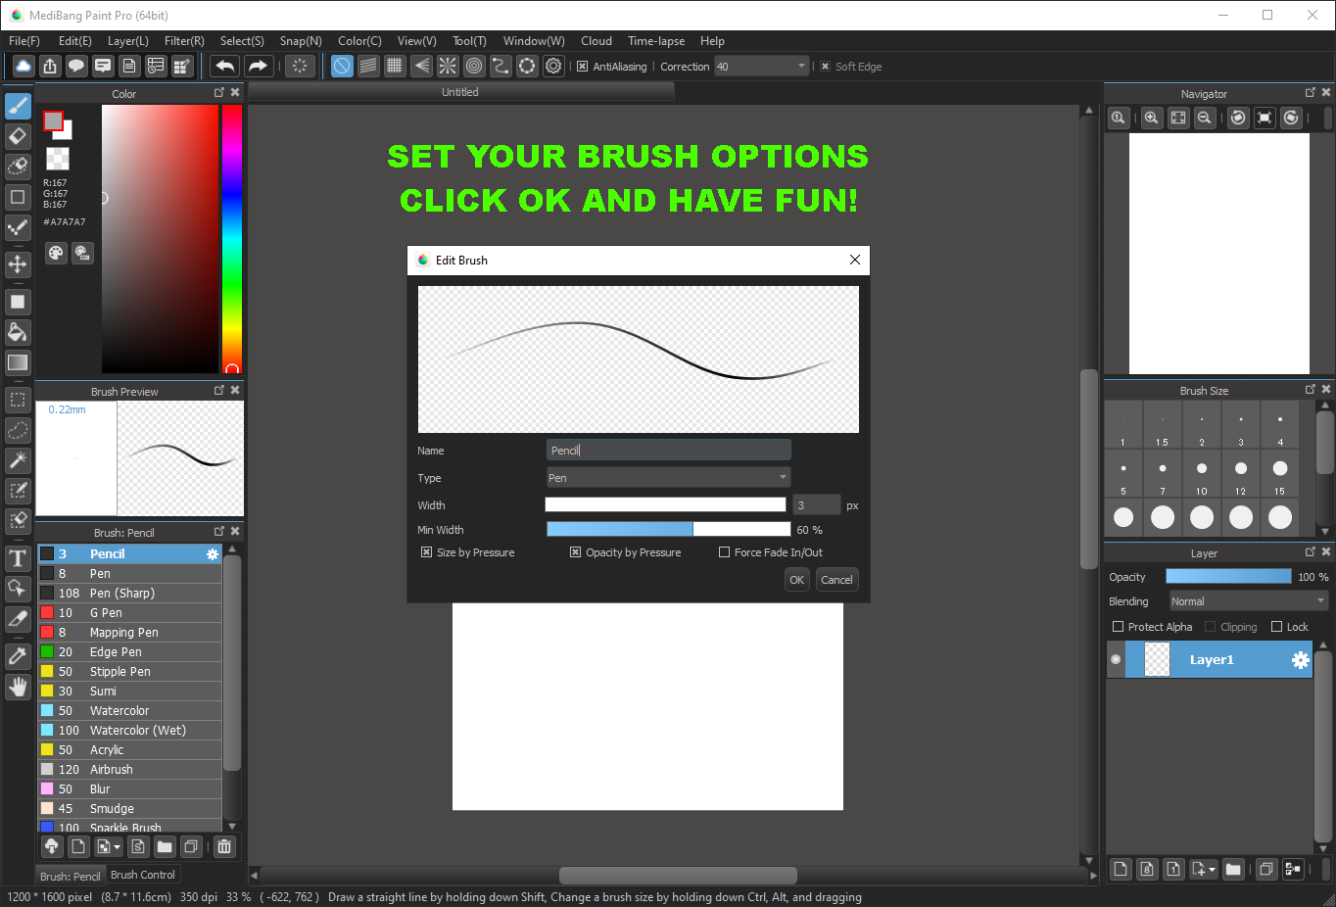Uncheck Size by Pressure
Viewport: 1336px width, 907px height.
(427, 552)
